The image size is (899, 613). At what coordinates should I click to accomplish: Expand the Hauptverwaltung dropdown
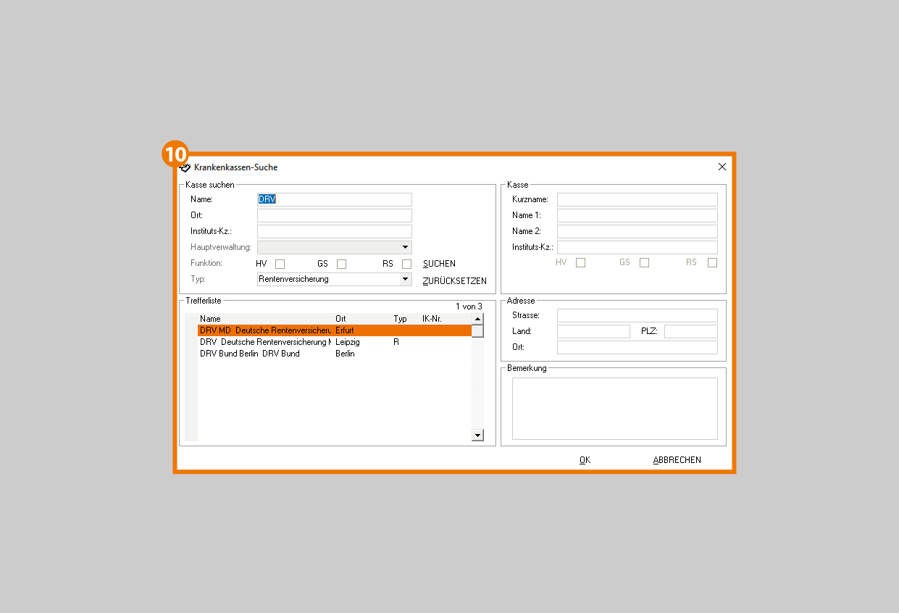coord(405,248)
